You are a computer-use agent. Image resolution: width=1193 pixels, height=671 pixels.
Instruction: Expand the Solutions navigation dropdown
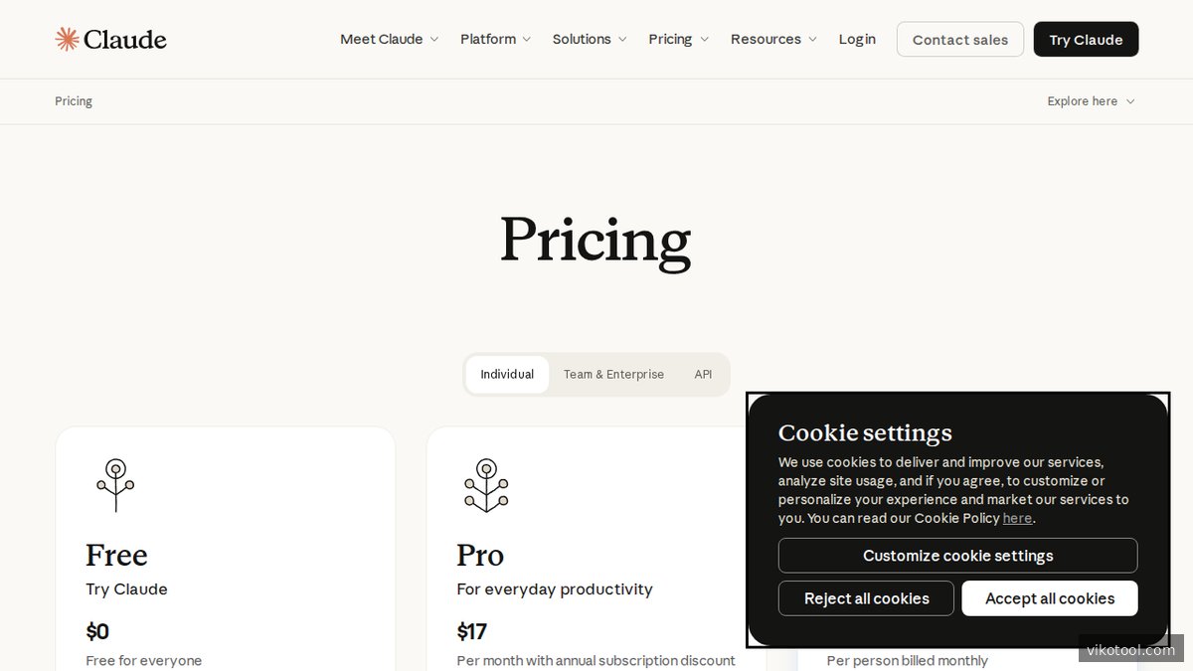(590, 39)
